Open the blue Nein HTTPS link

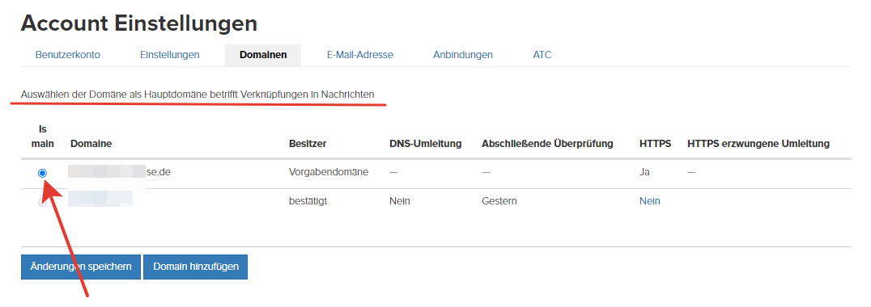click(649, 200)
